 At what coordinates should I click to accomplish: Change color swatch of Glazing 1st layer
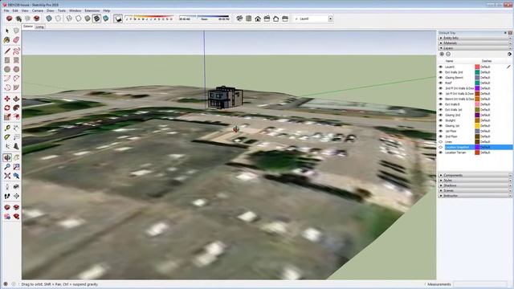point(477,126)
